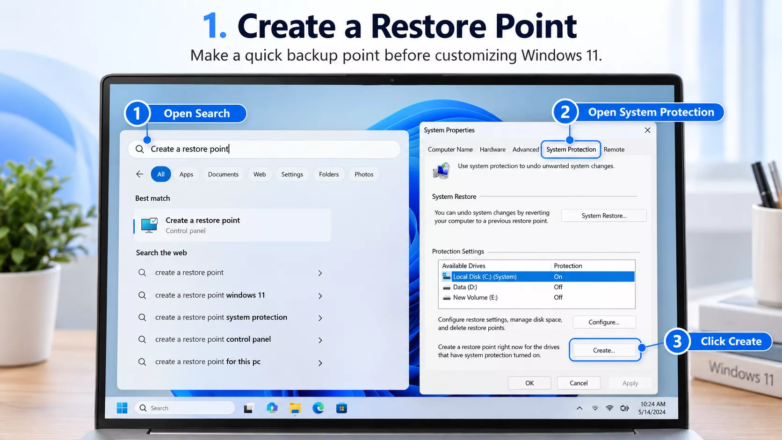782x440 pixels.
Task: Expand 'create a restore point windows 11' suggestion
Action: pyautogui.click(x=320, y=296)
